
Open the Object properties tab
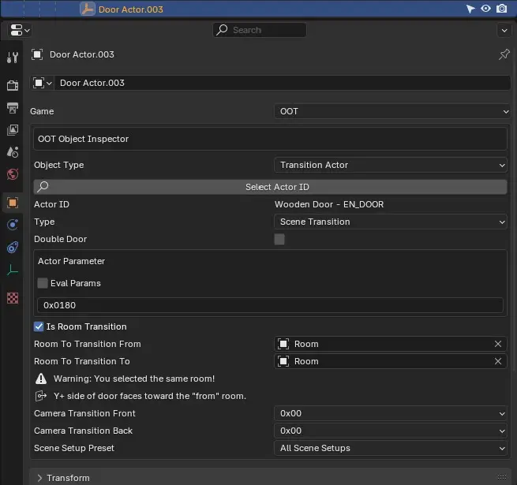(12, 203)
